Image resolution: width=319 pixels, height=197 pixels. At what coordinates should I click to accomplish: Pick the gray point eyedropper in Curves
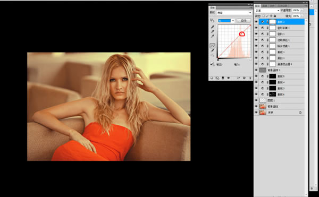(213, 31)
